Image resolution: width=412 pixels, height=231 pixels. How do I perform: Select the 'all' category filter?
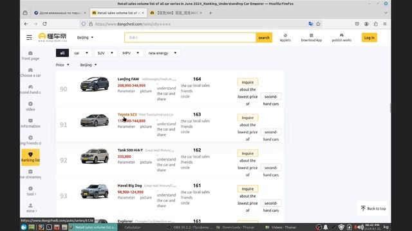coord(62,53)
